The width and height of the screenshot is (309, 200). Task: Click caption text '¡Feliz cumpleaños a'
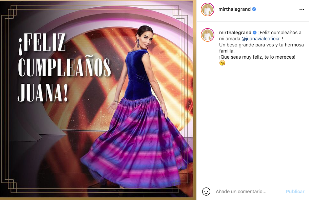279,33
